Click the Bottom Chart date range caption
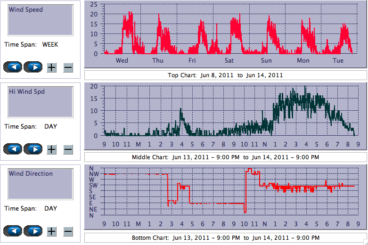Viewport: 368px width, 245px height. point(225,238)
